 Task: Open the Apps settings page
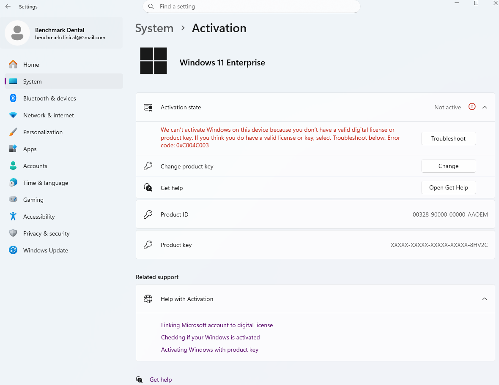(x=30, y=149)
